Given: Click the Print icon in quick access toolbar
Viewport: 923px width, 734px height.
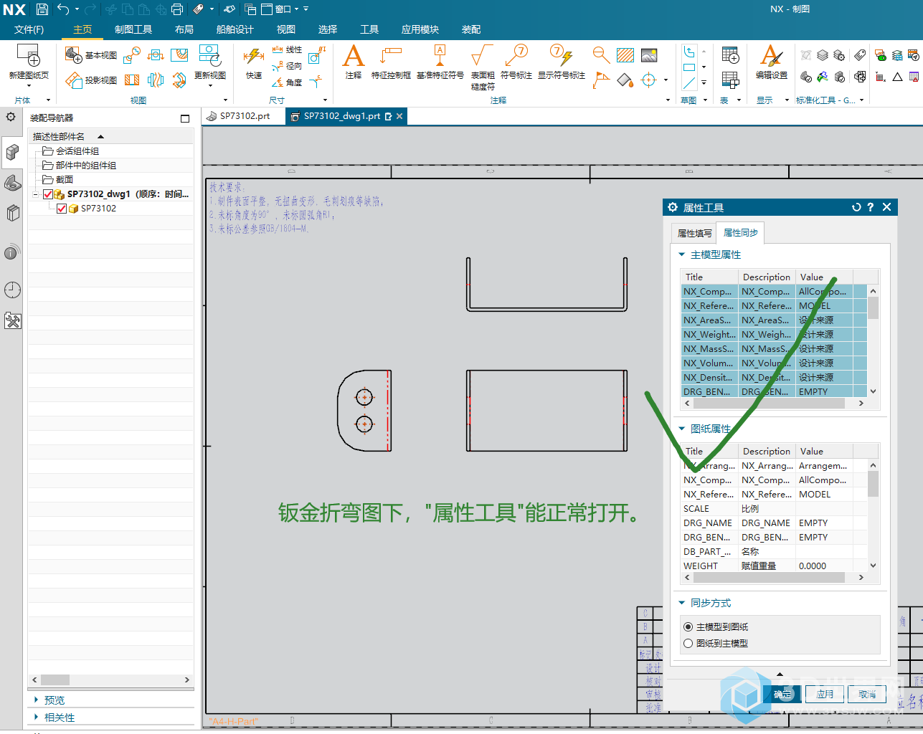Looking at the screenshot, I should click(x=177, y=9).
